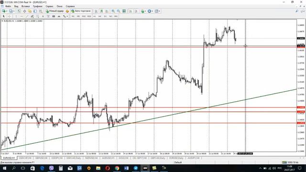
Task: Open the Справка menu
Action: coord(70,6)
